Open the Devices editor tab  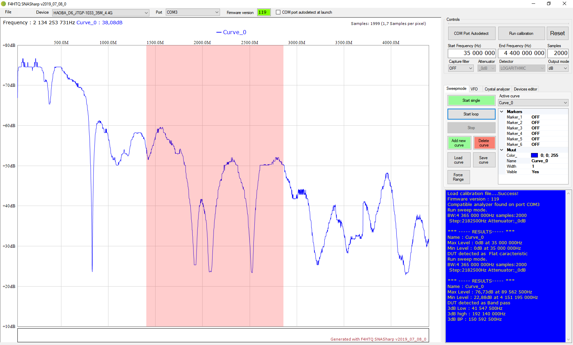(525, 89)
